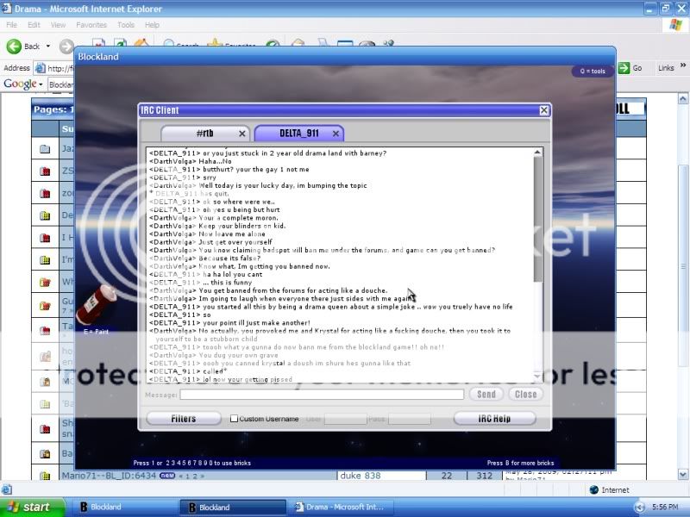Click the chat line 'You dug your own grave'

point(213,355)
